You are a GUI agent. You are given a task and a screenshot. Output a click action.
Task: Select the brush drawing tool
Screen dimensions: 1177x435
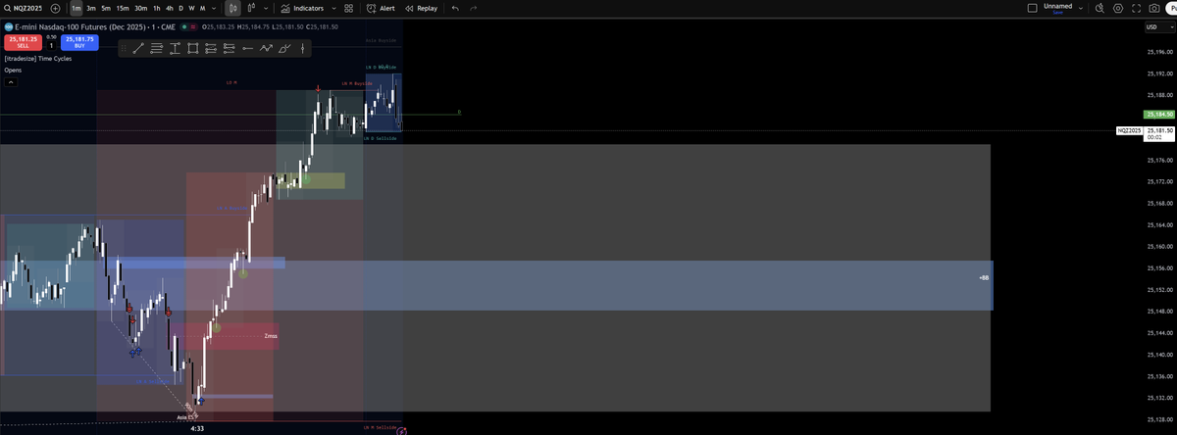click(x=284, y=48)
